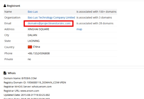144x99 pixels.
Task: Click the Organization row label
Action: 12,17
